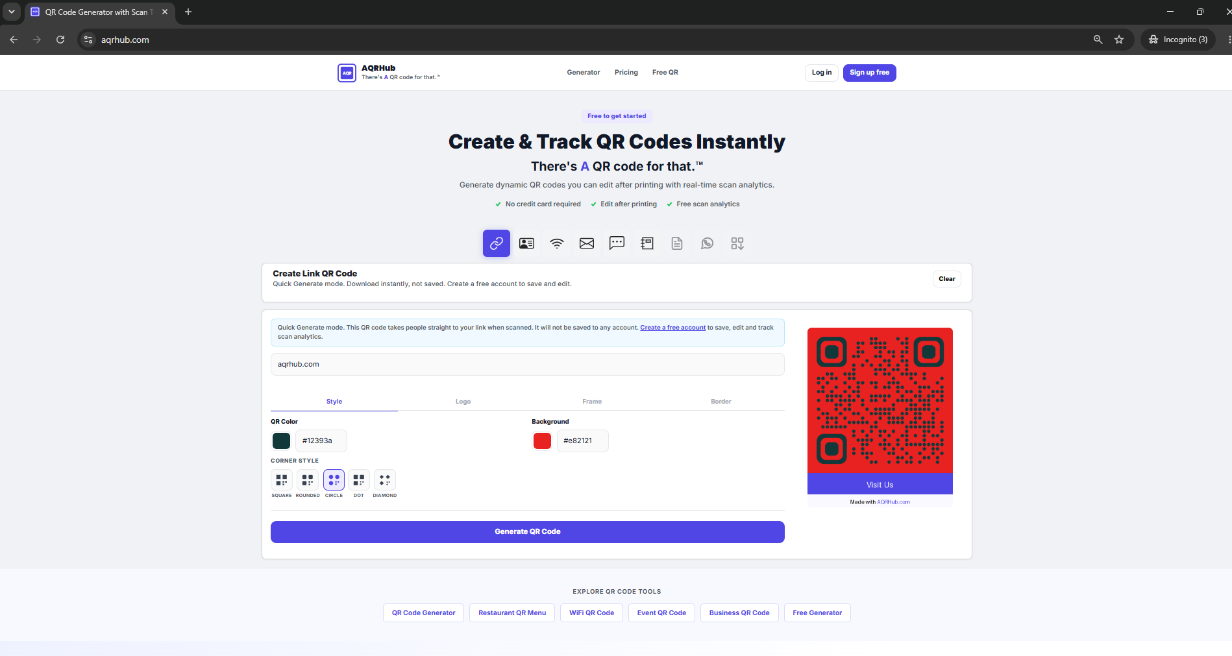1232x656 pixels.
Task: Select the vCard contact QR type icon
Action: tap(526, 243)
